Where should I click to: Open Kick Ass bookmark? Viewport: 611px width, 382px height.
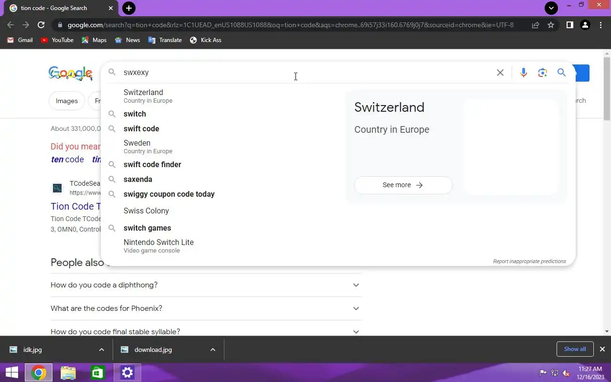pos(206,40)
